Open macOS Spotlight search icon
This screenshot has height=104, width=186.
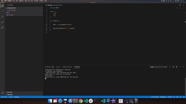(x=181, y=1)
